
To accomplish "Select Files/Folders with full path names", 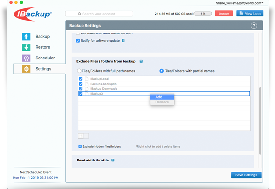I will click(x=79, y=71).
